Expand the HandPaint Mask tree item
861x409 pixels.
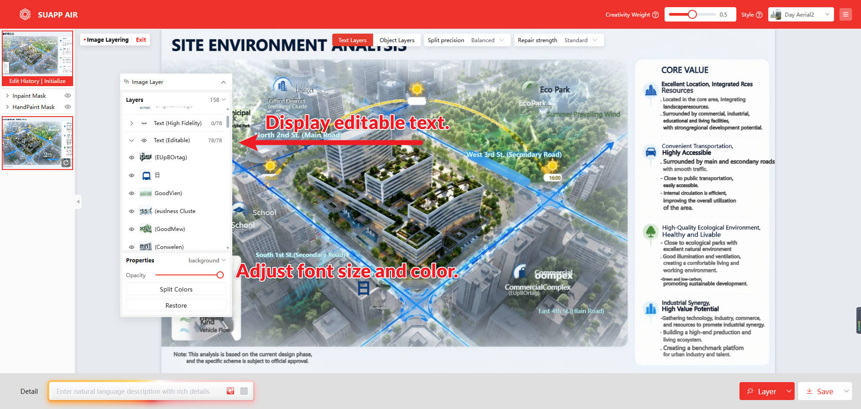pos(7,107)
